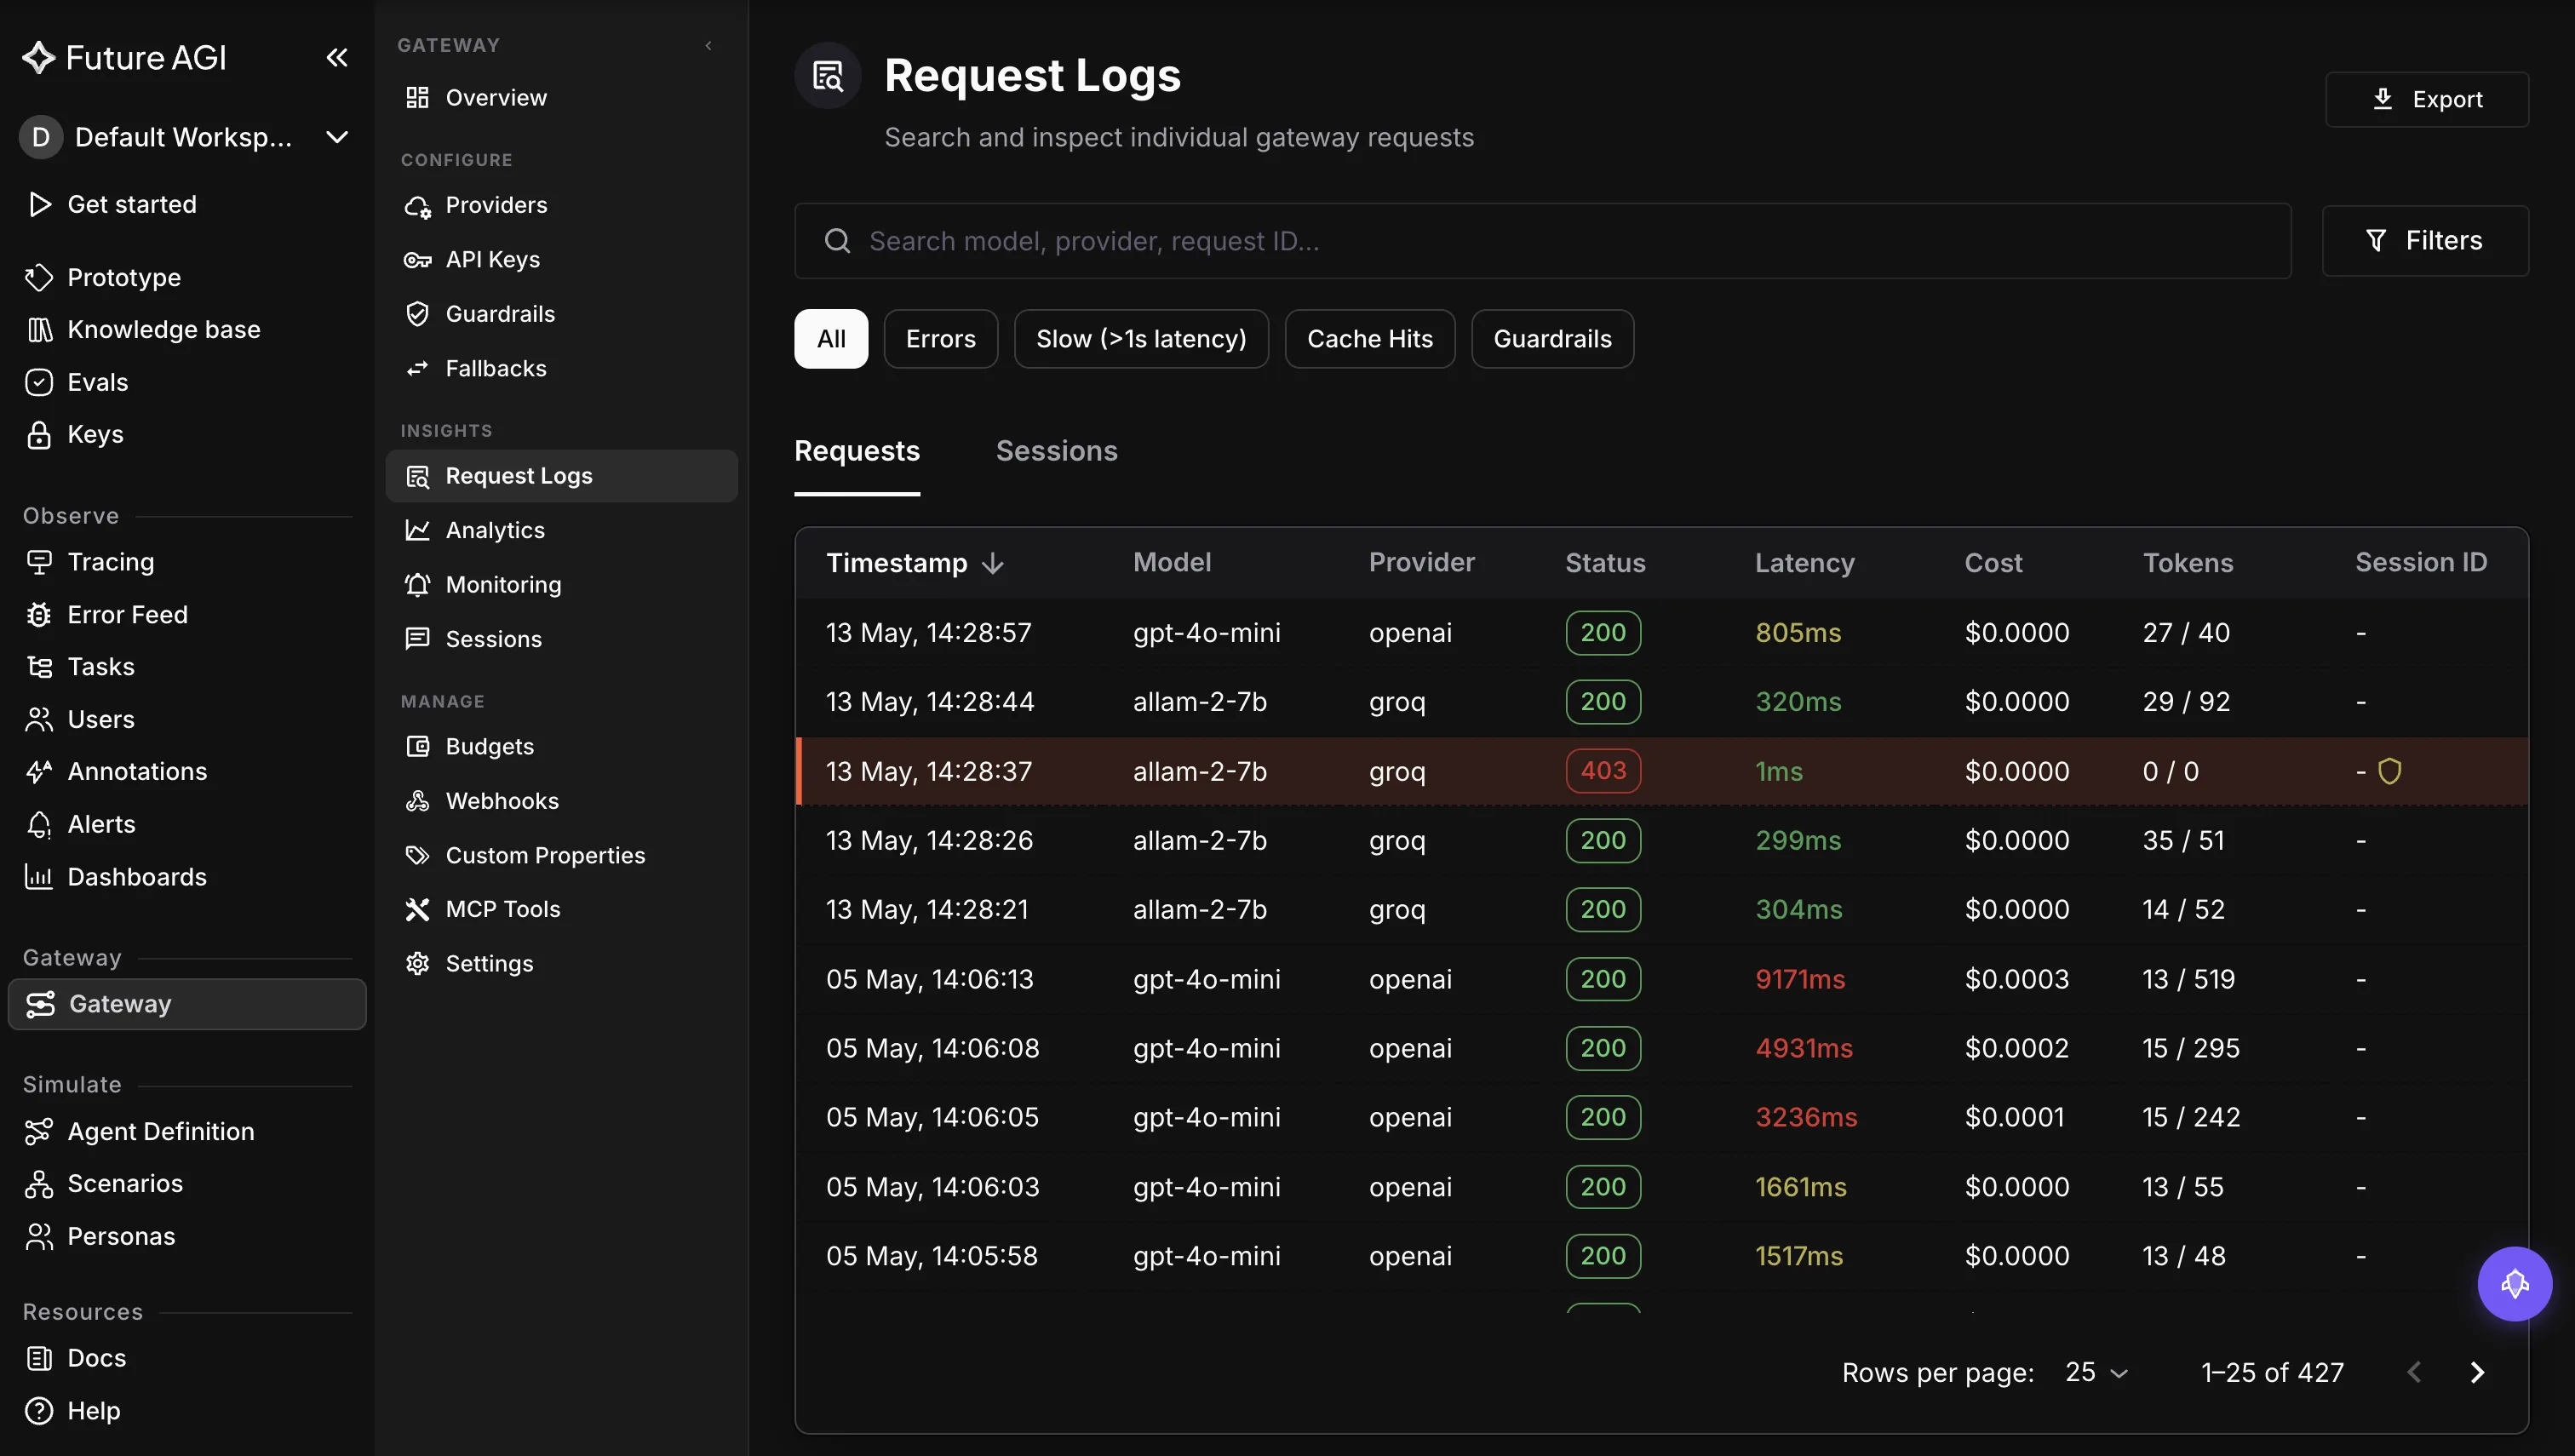Click the Model column header

click(x=1171, y=563)
